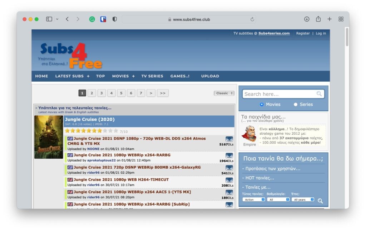Screen dimensions: 366x231
Task: Open the TV SERIES menu item
Action: coord(152,76)
